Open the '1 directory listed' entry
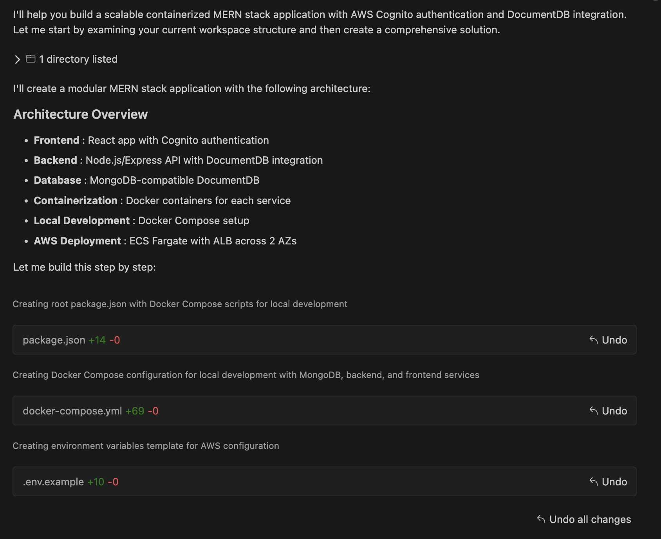Image resolution: width=661 pixels, height=539 pixels. 78,59
